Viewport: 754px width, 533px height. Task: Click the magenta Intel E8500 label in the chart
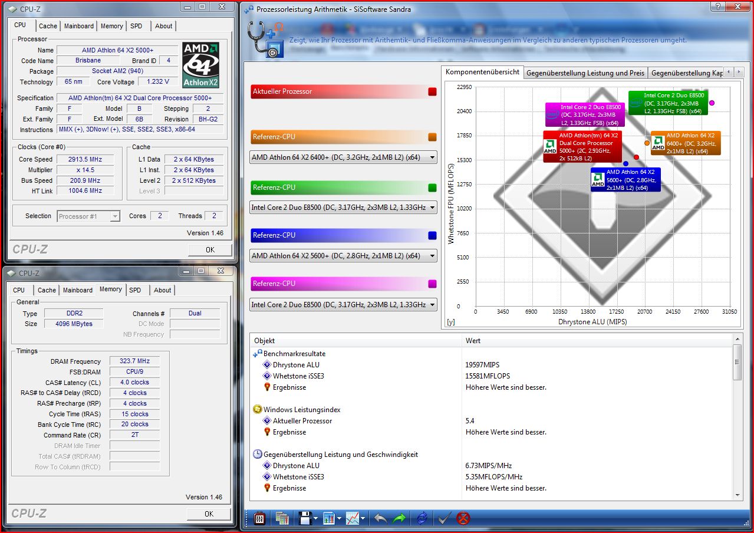point(585,115)
